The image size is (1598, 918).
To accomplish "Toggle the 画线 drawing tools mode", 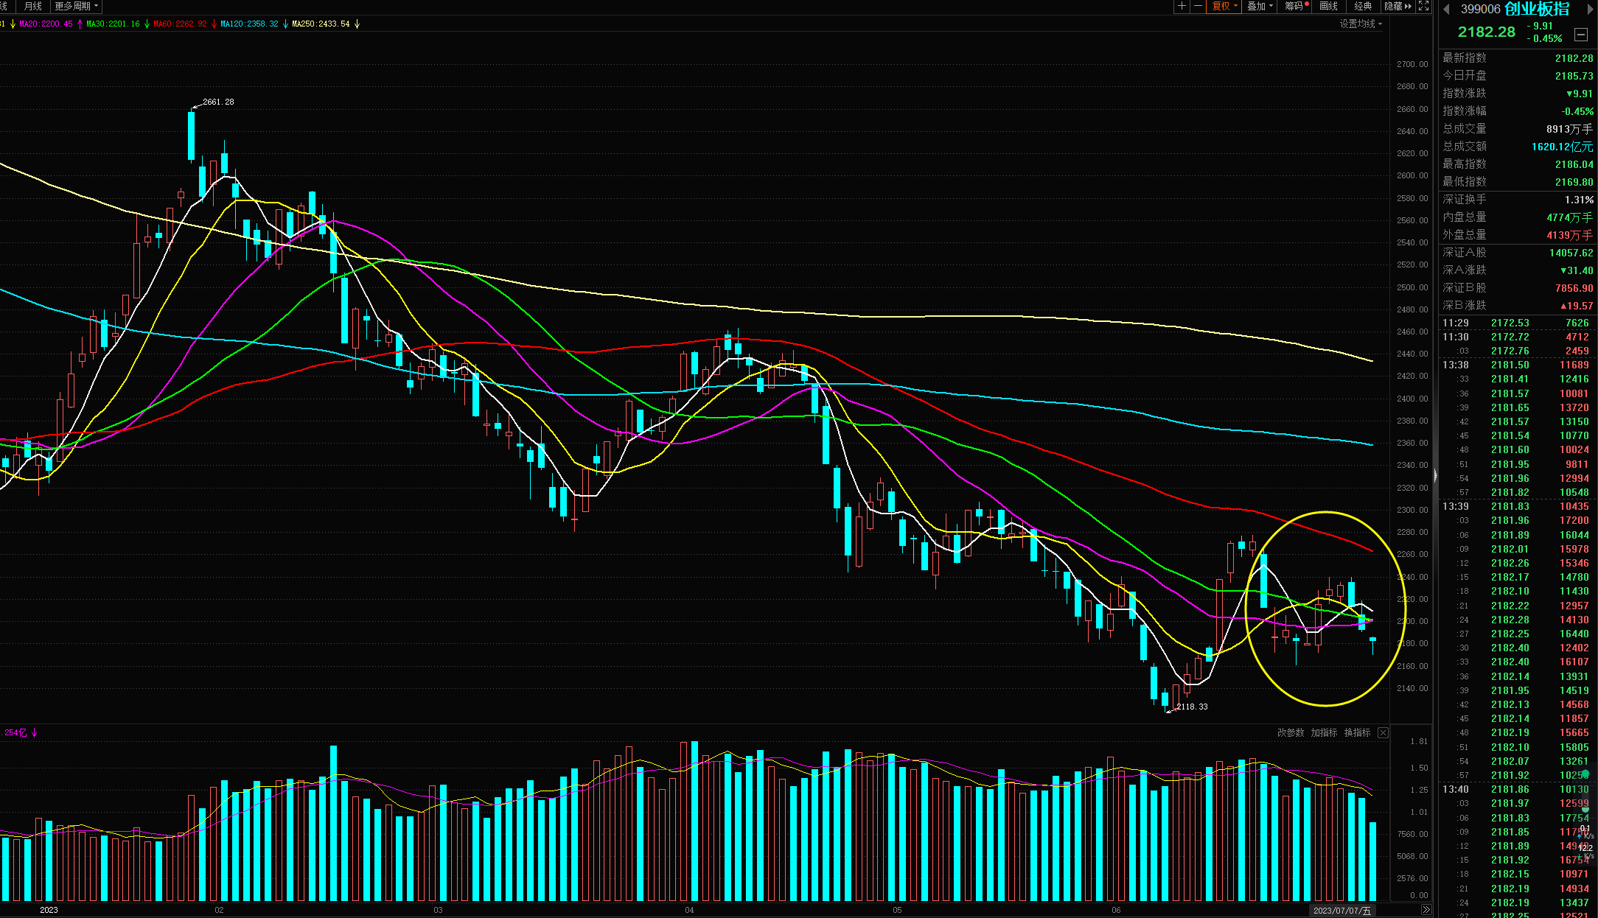I will tap(1328, 6).
